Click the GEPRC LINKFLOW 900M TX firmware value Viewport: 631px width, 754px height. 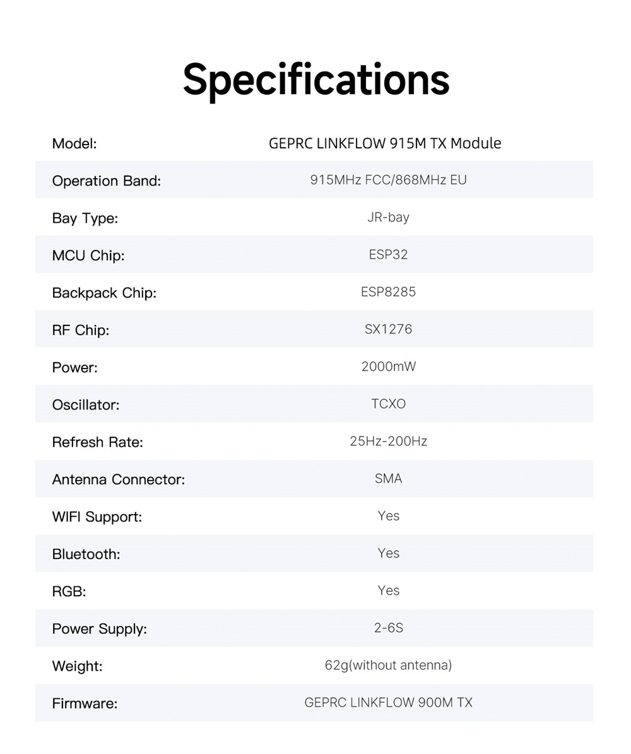point(388,702)
